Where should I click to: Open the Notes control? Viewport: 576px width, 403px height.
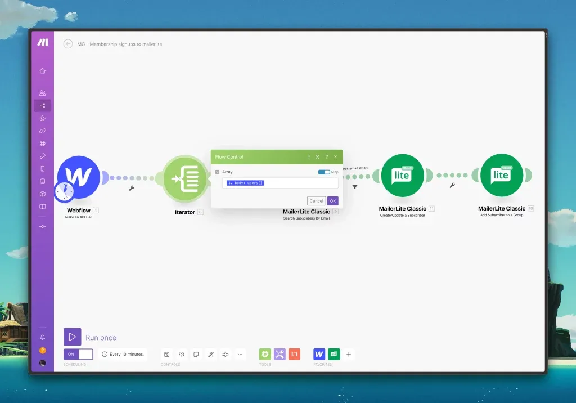coord(196,355)
